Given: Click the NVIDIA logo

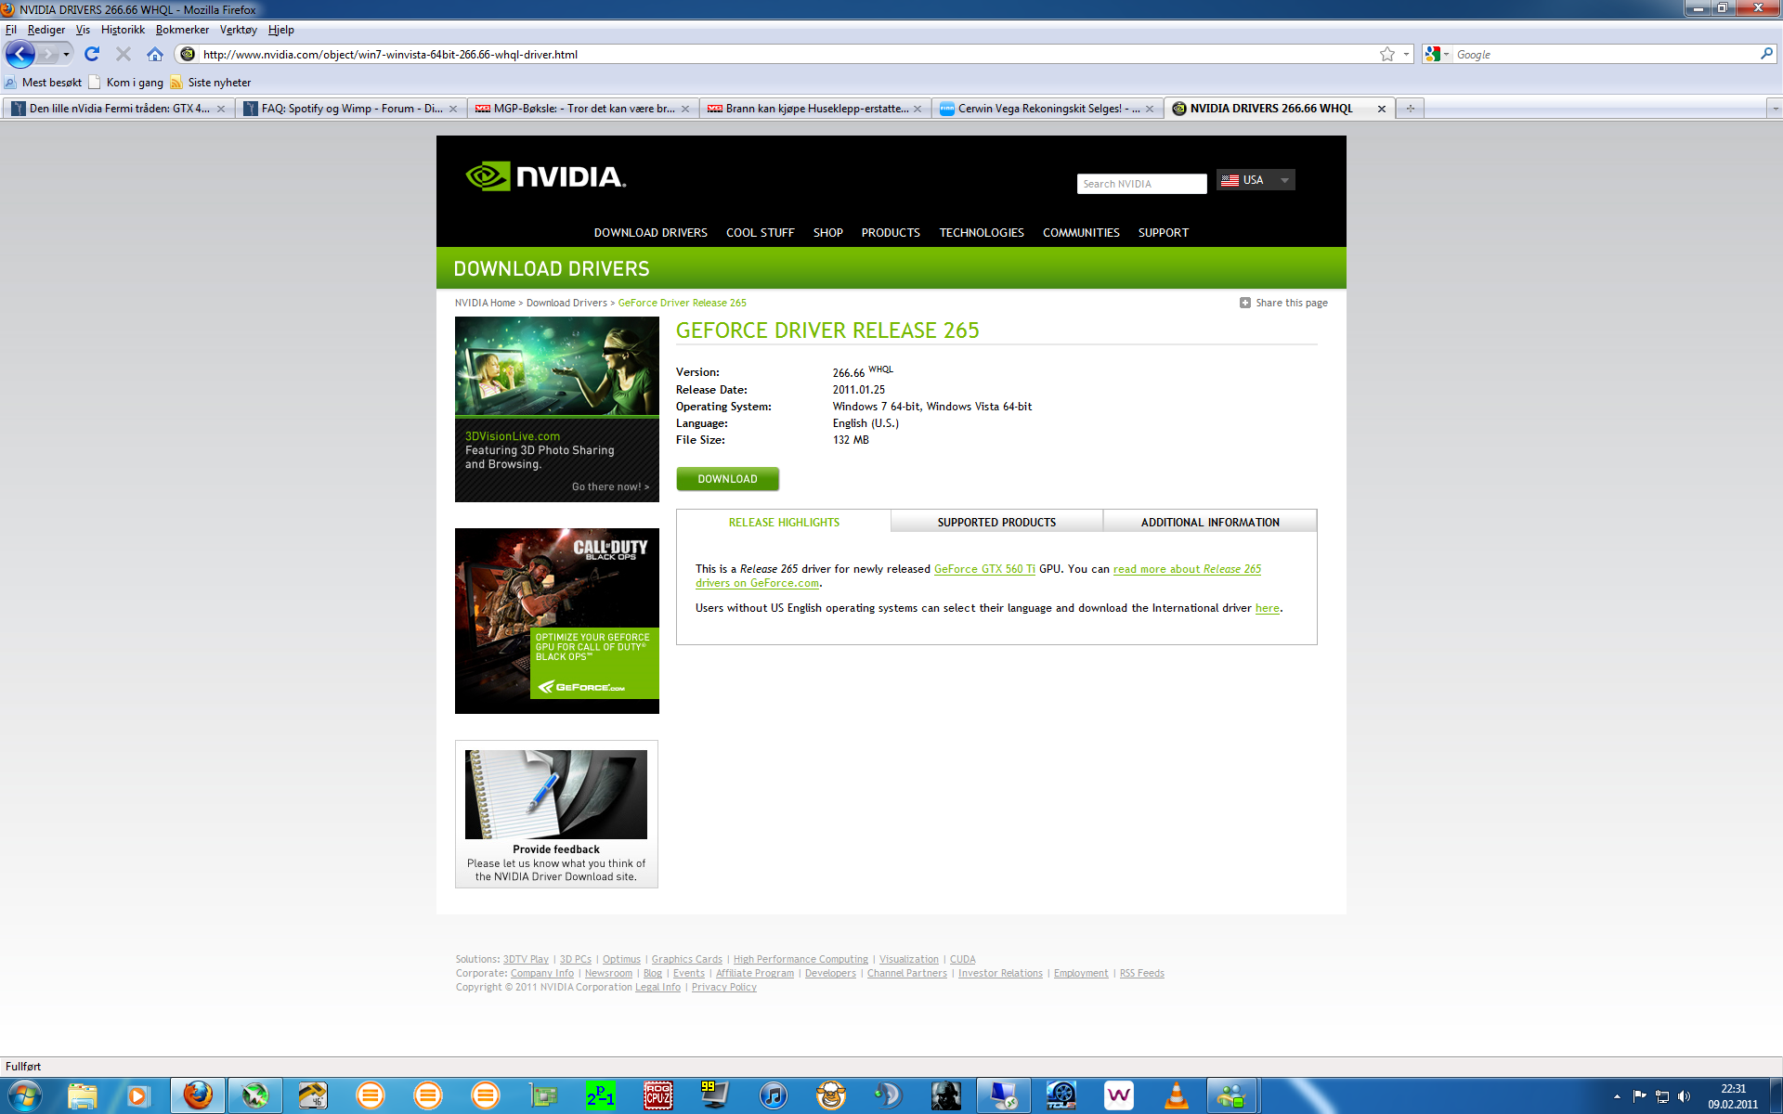Looking at the screenshot, I should pos(545,176).
